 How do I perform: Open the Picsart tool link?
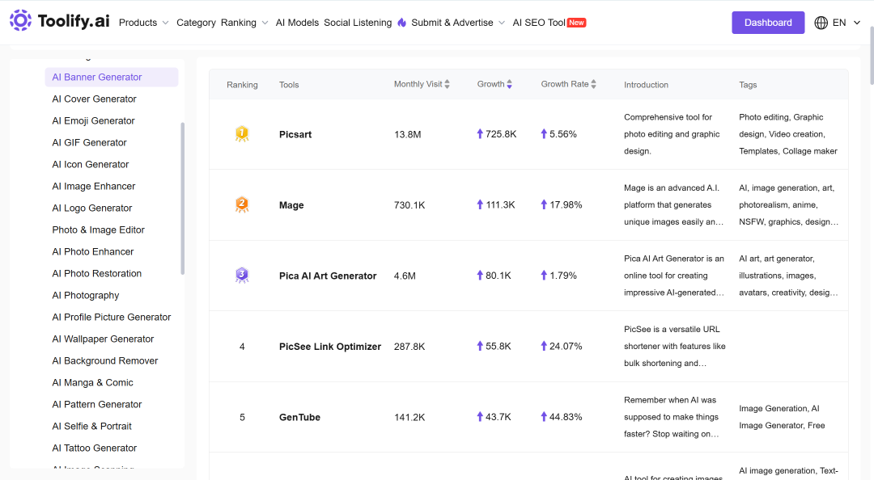pyautogui.click(x=295, y=134)
